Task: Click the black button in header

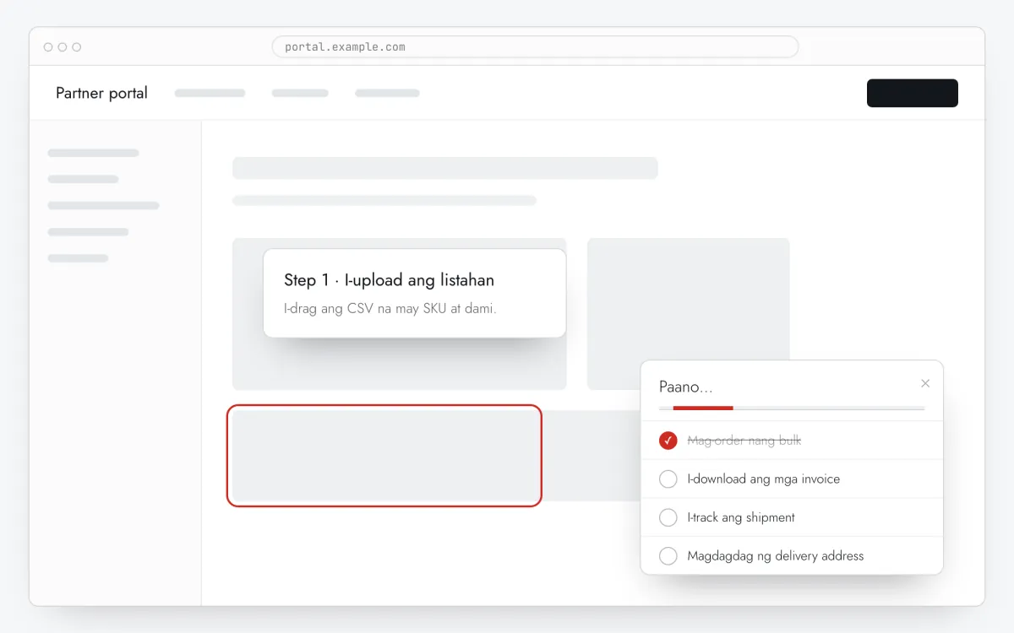Action: [x=913, y=93]
